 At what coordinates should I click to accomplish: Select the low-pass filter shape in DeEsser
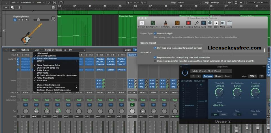[235, 114]
